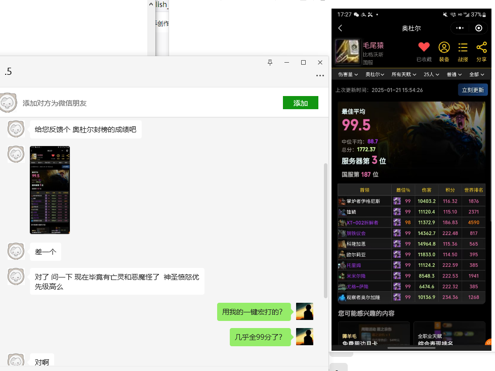Open the mini program three-dot menu

pos(460,28)
